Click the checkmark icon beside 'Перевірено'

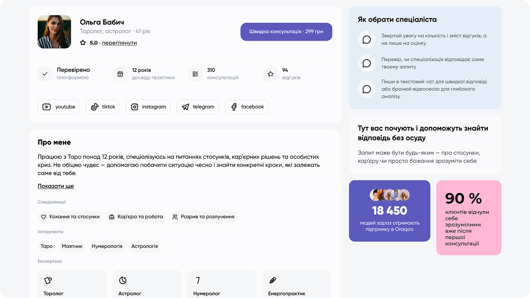[45, 74]
